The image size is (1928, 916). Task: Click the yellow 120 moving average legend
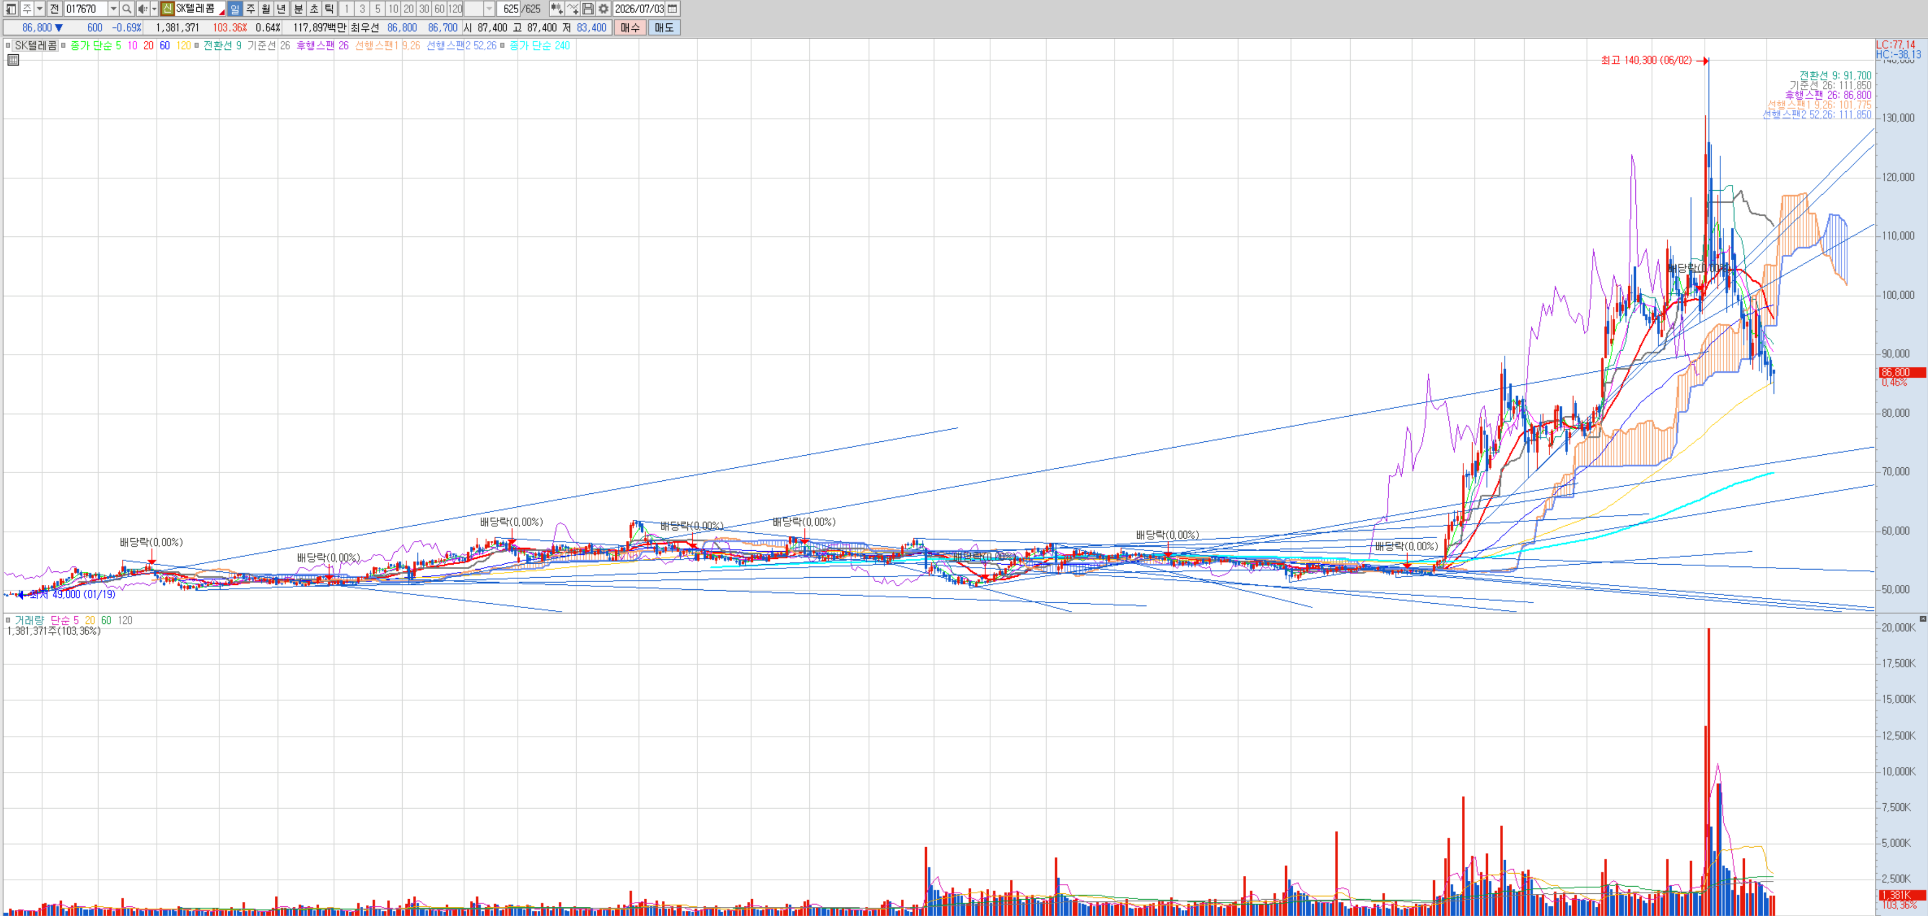click(x=183, y=46)
